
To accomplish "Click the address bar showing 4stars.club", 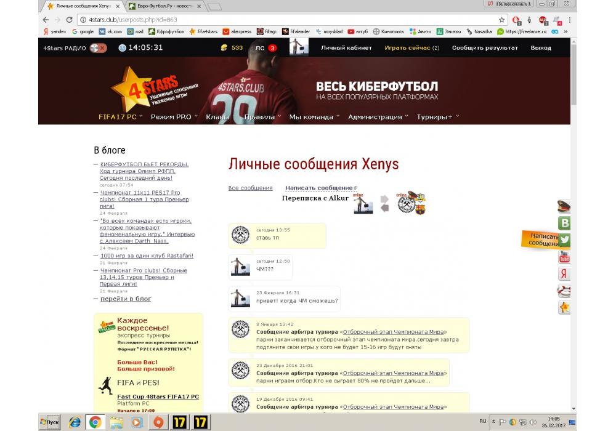I will 277,20.
